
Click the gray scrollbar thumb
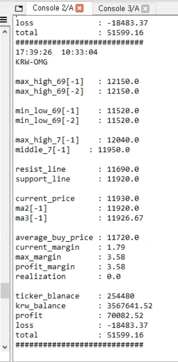point(5,291)
